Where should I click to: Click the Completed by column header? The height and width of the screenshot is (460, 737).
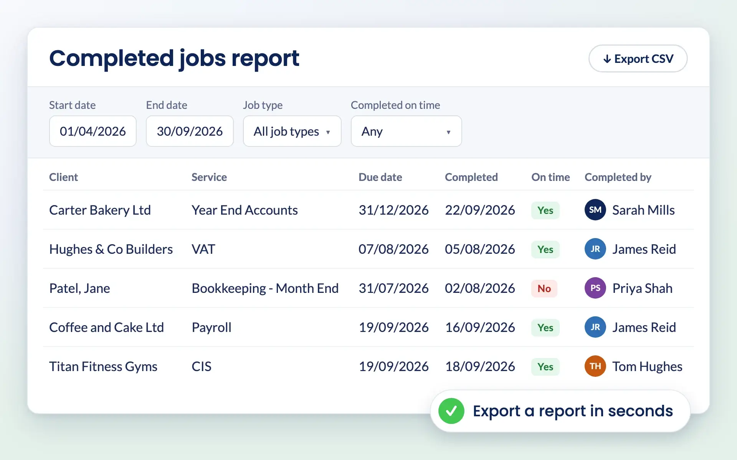[618, 177]
